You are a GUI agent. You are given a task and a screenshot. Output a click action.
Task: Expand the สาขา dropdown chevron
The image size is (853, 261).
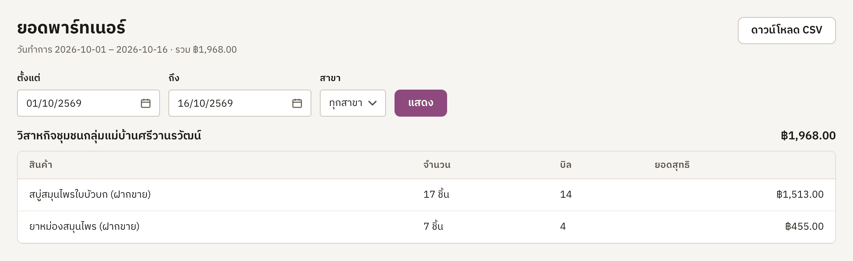(372, 103)
